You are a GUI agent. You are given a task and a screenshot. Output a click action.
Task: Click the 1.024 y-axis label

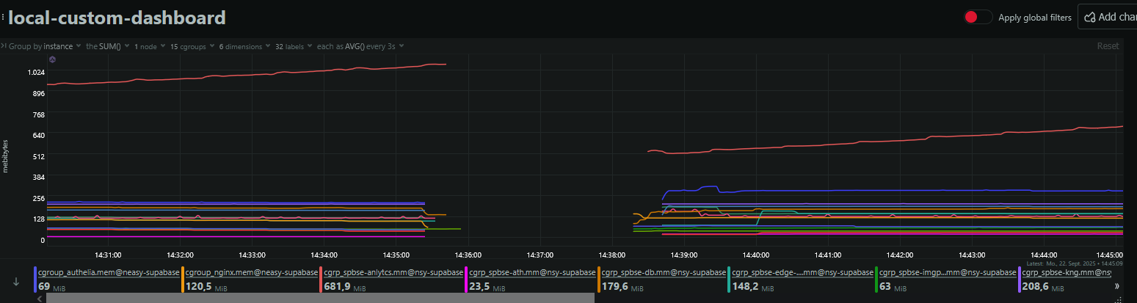click(36, 72)
